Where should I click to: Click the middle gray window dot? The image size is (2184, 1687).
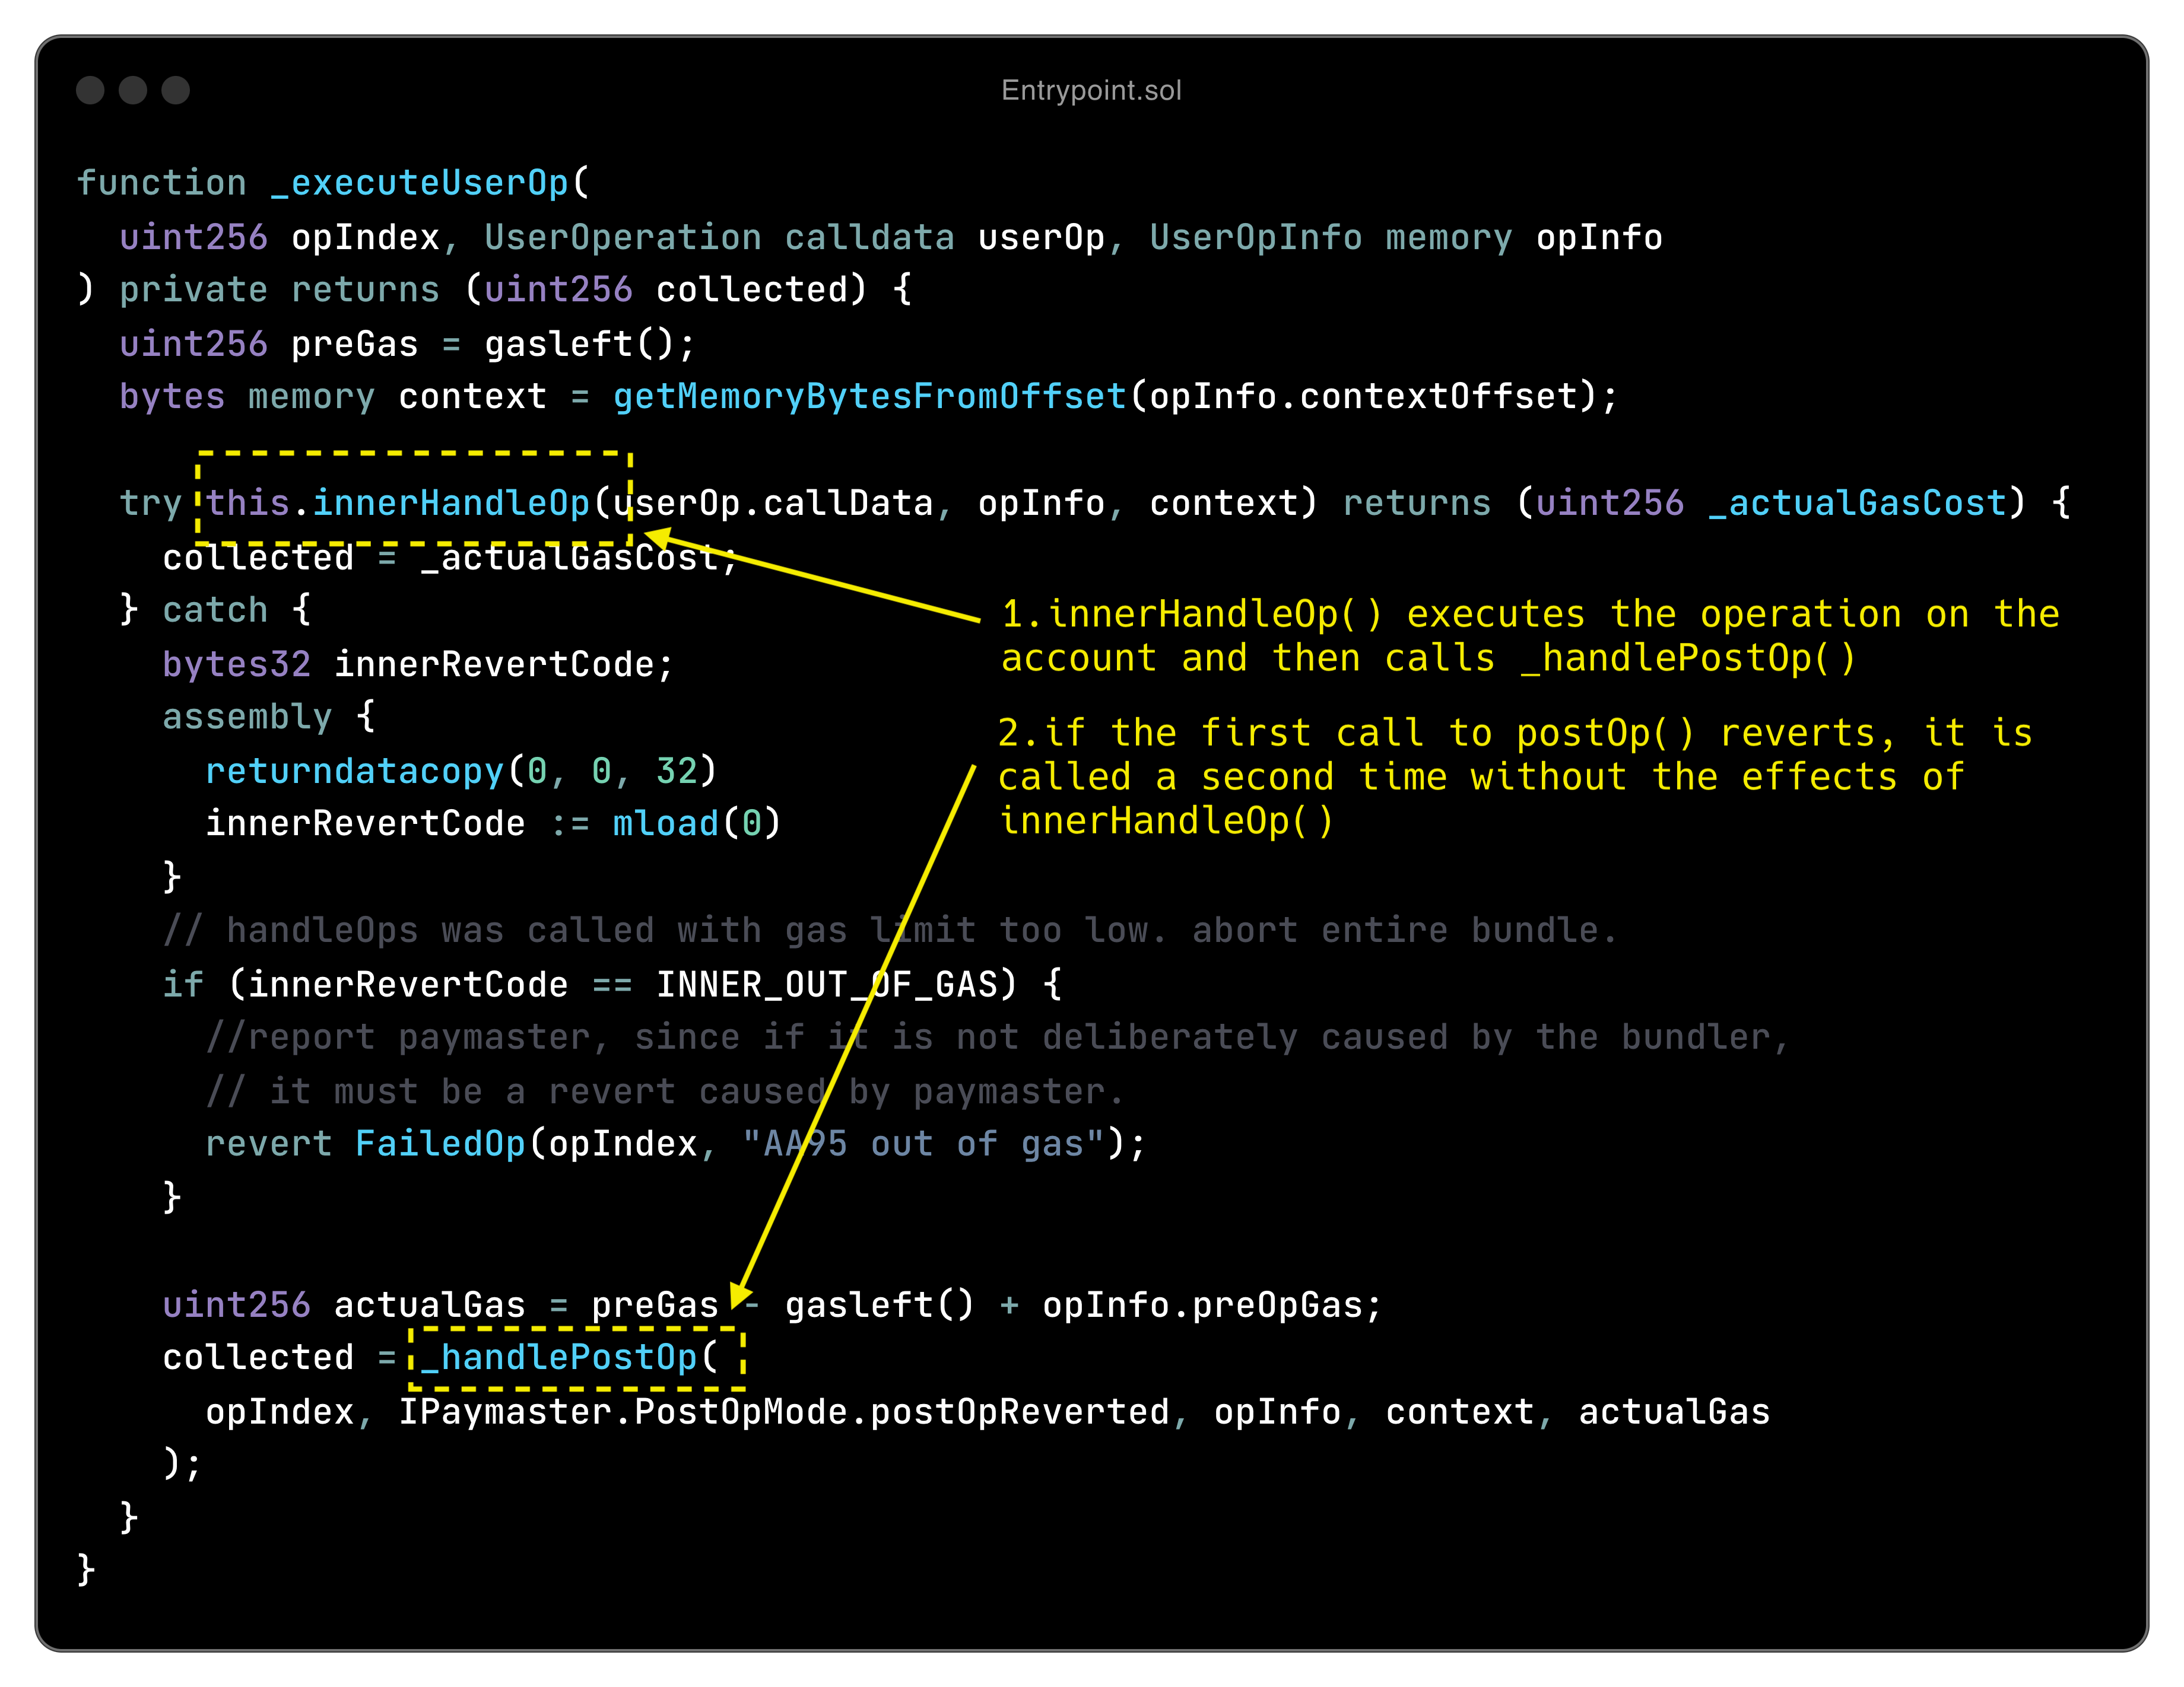click(133, 90)
